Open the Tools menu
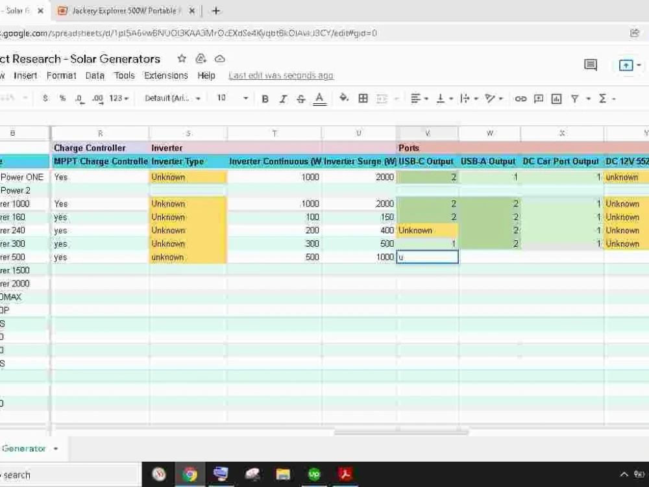The height and width of the screenshot is (487, 649). (124, 75)
